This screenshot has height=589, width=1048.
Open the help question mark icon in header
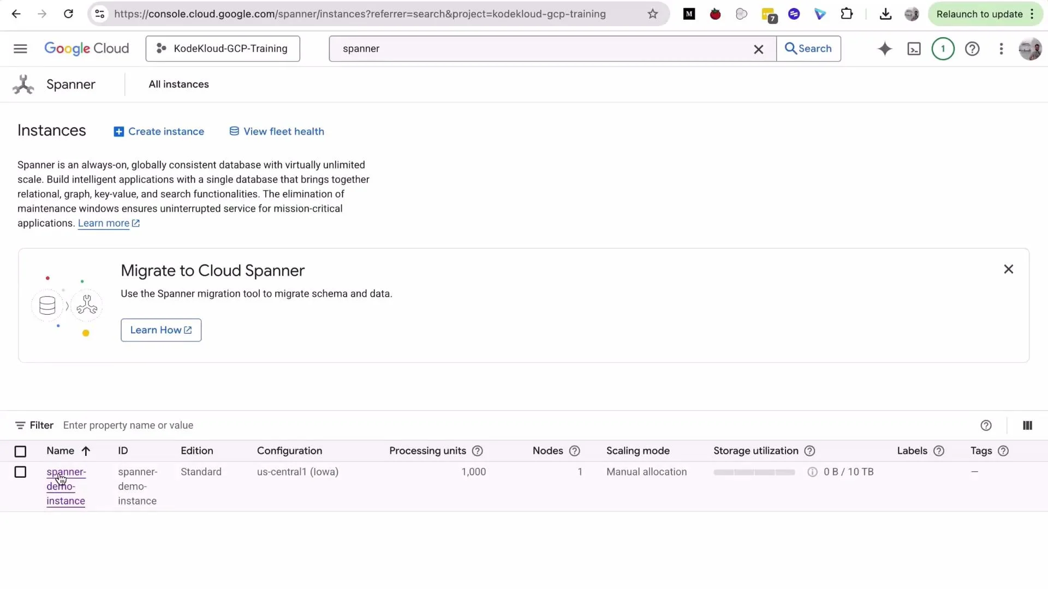tap(972, 49)
